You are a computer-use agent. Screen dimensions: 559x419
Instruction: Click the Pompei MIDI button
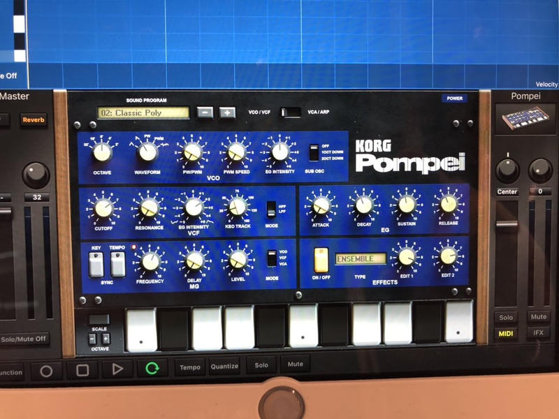[x=505, y=334]
